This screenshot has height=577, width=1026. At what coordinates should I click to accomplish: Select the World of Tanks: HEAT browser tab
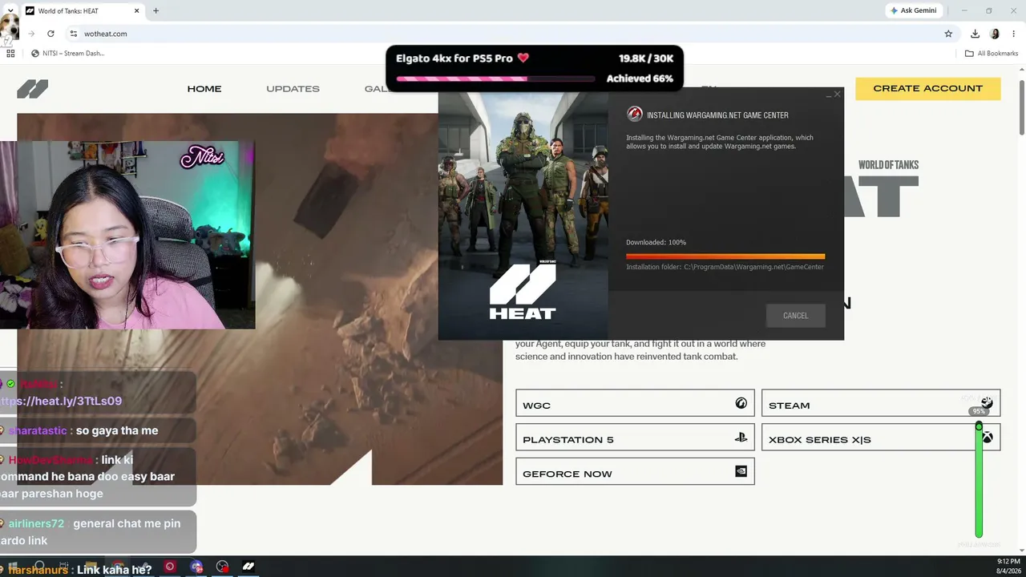point(83,11)
